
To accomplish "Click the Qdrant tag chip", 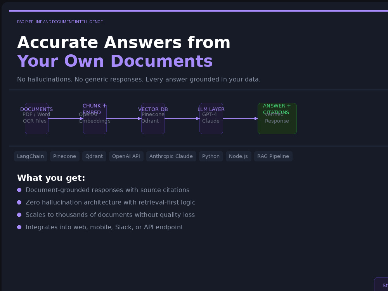I will [x=94, y=156].
